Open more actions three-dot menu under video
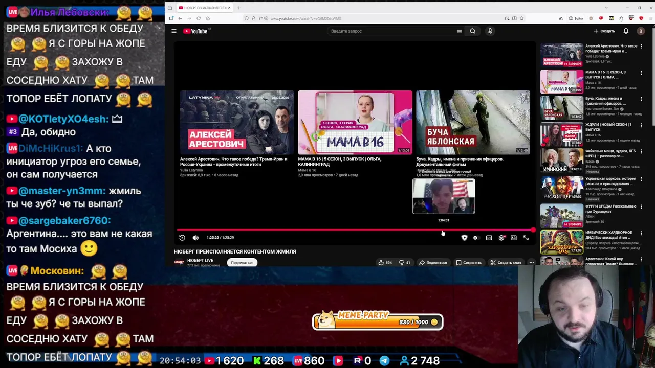The image size is (655, 368). [x=531, y=263]
